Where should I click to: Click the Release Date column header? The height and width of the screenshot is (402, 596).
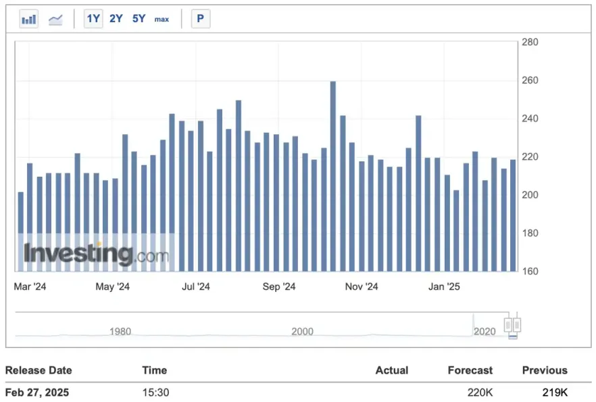click(x=39, y=370)
